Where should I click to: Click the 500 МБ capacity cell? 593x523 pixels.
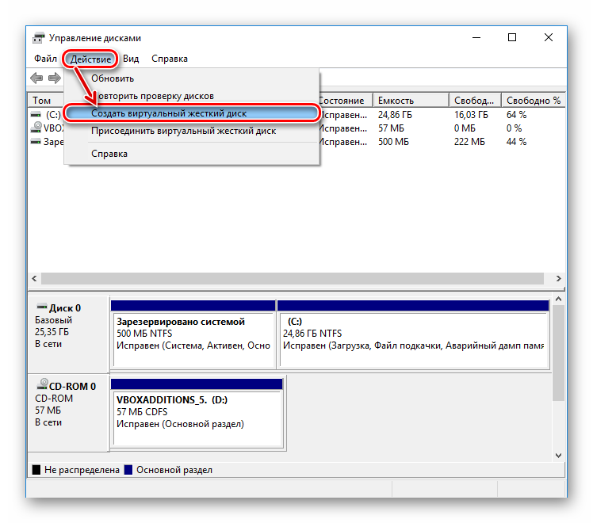click(393, 142)
